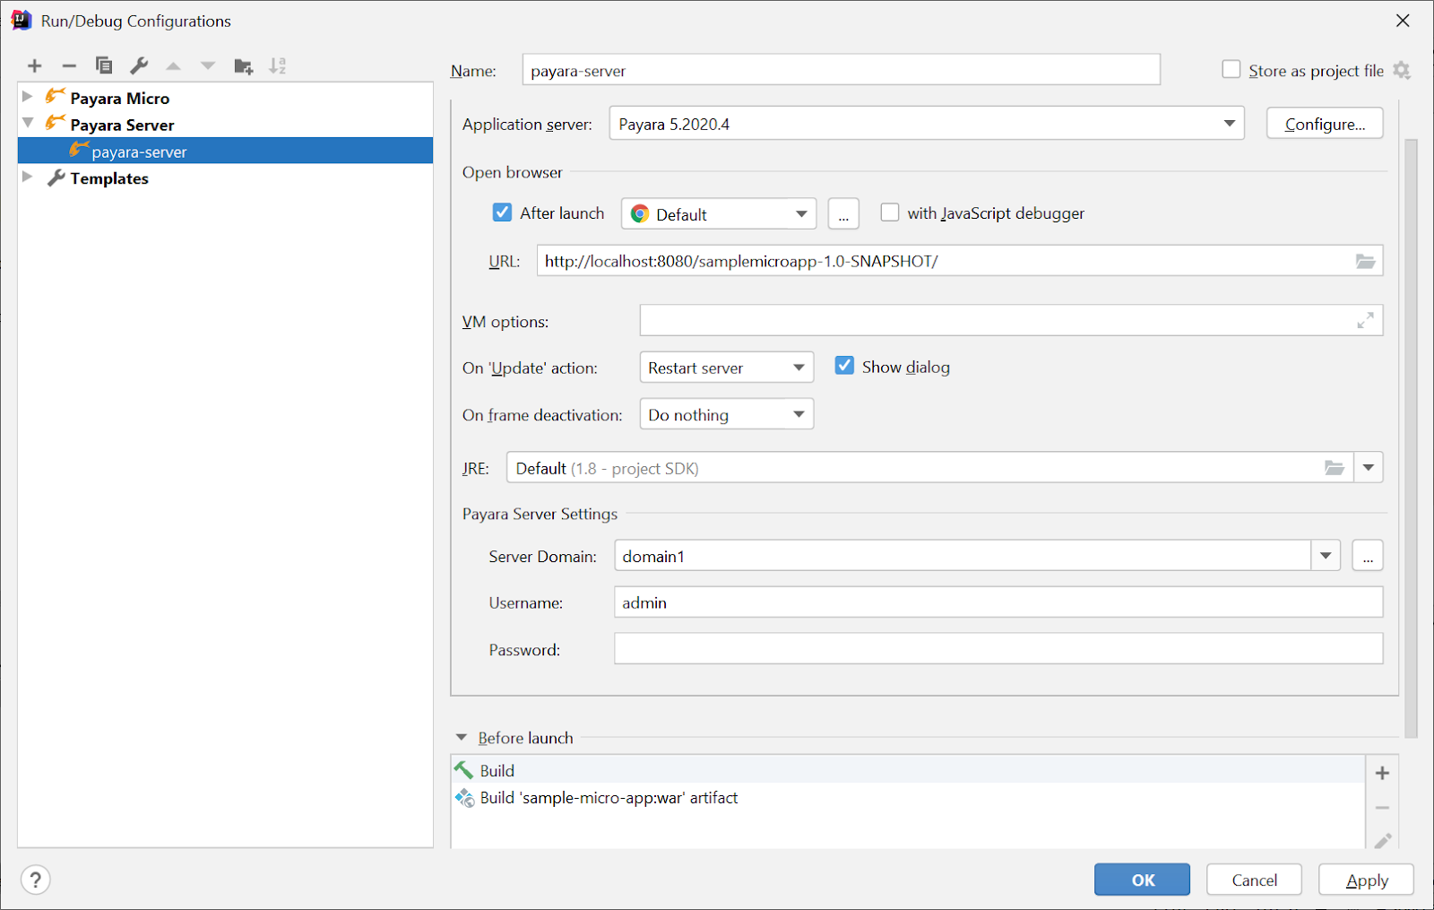Screen dimensions: 1434x910
Task: Select Build 'sample-micro-app:war' artifact task
Action: click(609, 798)
